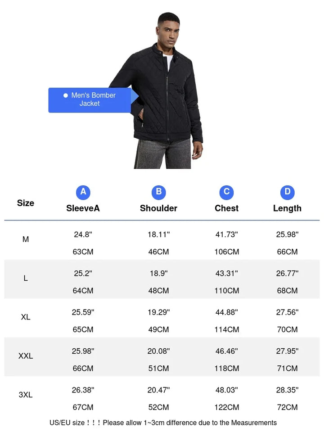
Task: Select the L size row label
Action: coord(26,278)
